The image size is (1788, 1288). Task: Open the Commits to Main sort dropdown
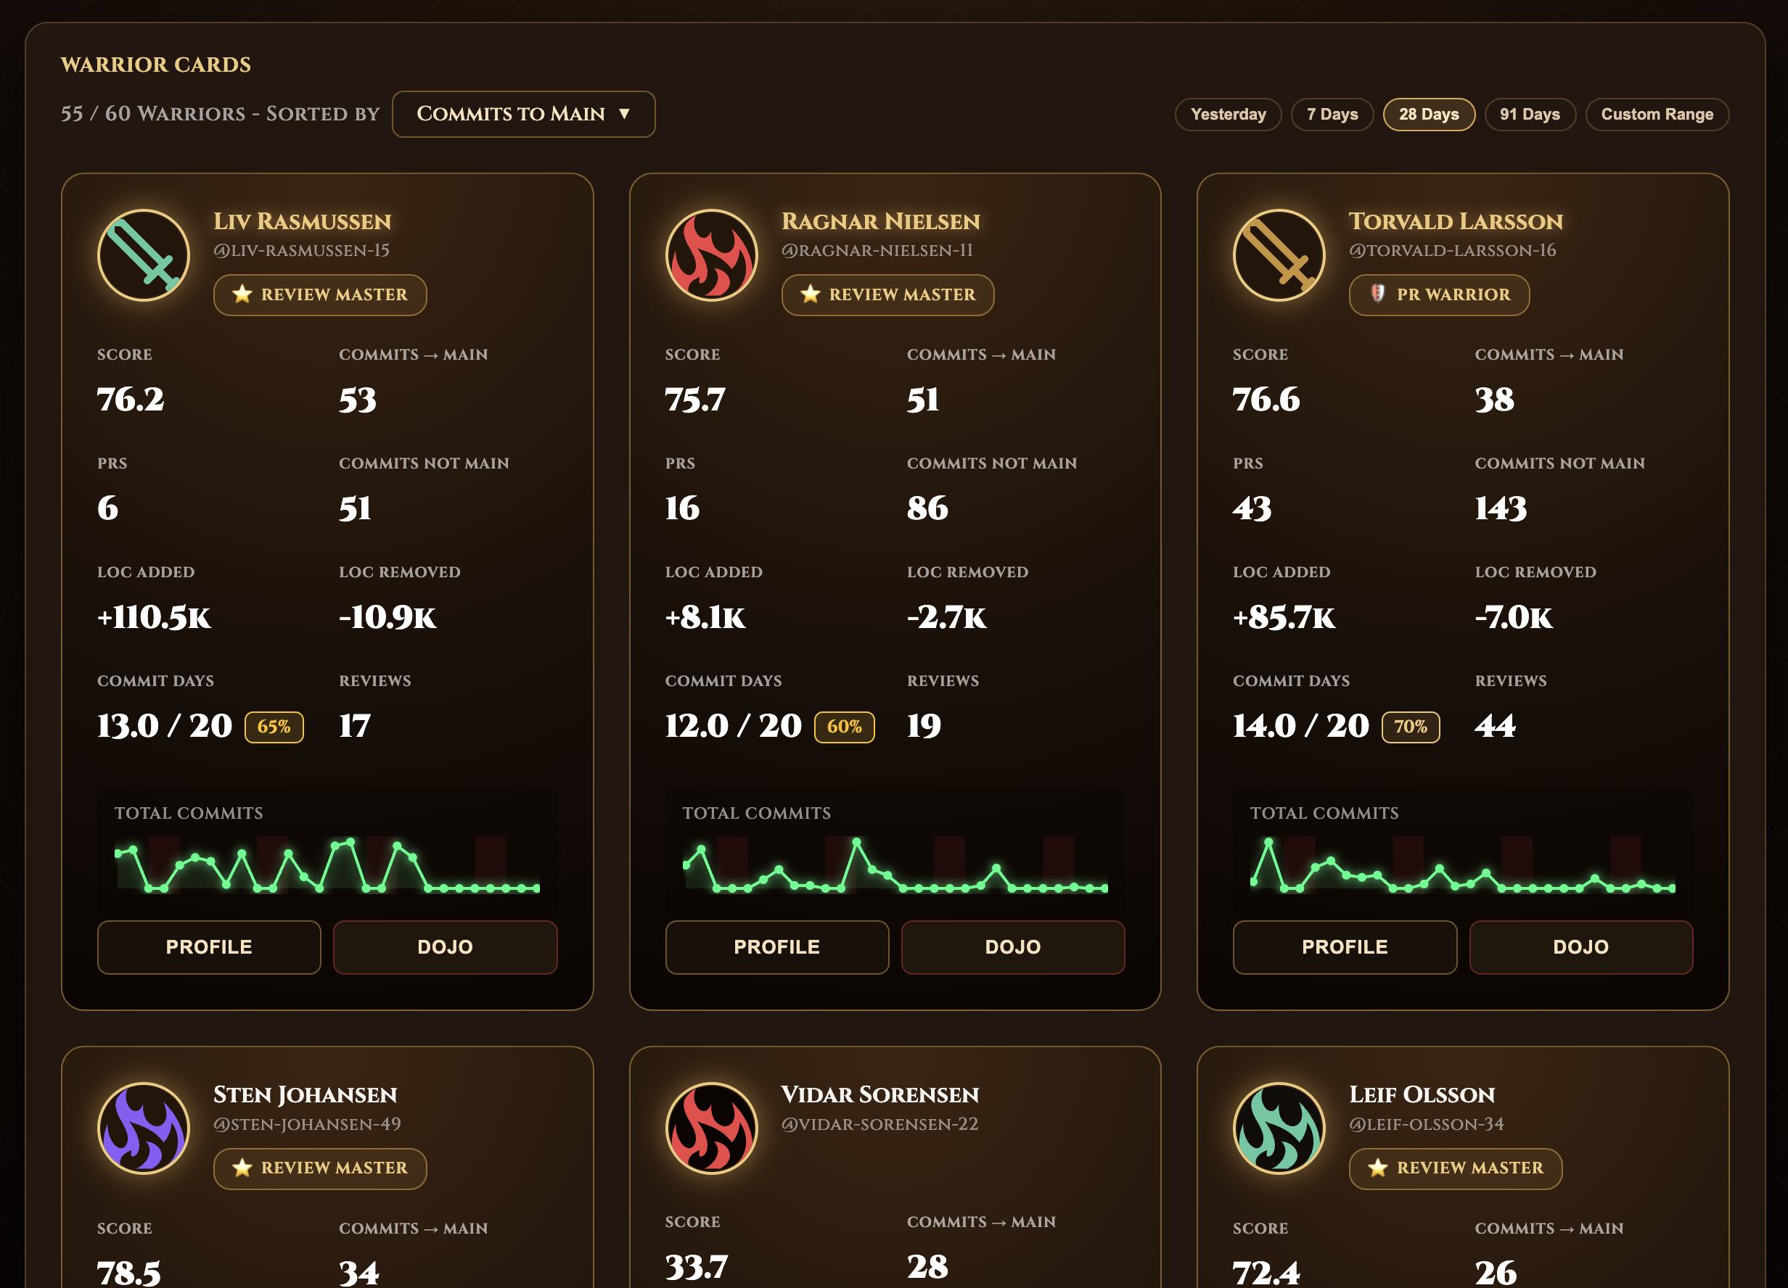523,115
